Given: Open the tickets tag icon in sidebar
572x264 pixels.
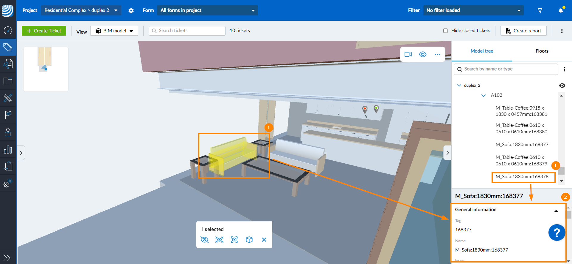Looking at the screenshot, I should point(8,47).
